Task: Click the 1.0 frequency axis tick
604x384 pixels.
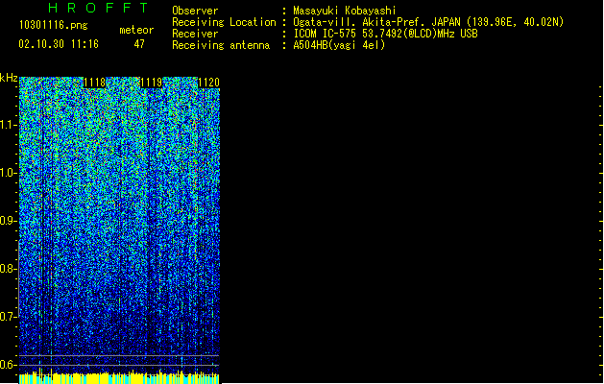Action: 8,173
